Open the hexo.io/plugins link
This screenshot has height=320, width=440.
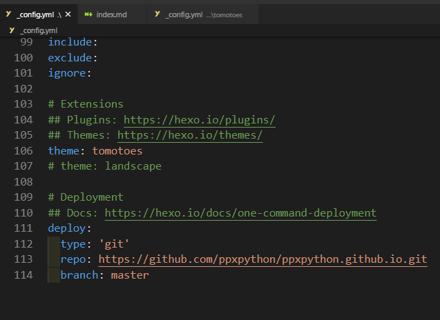(199, 120)
